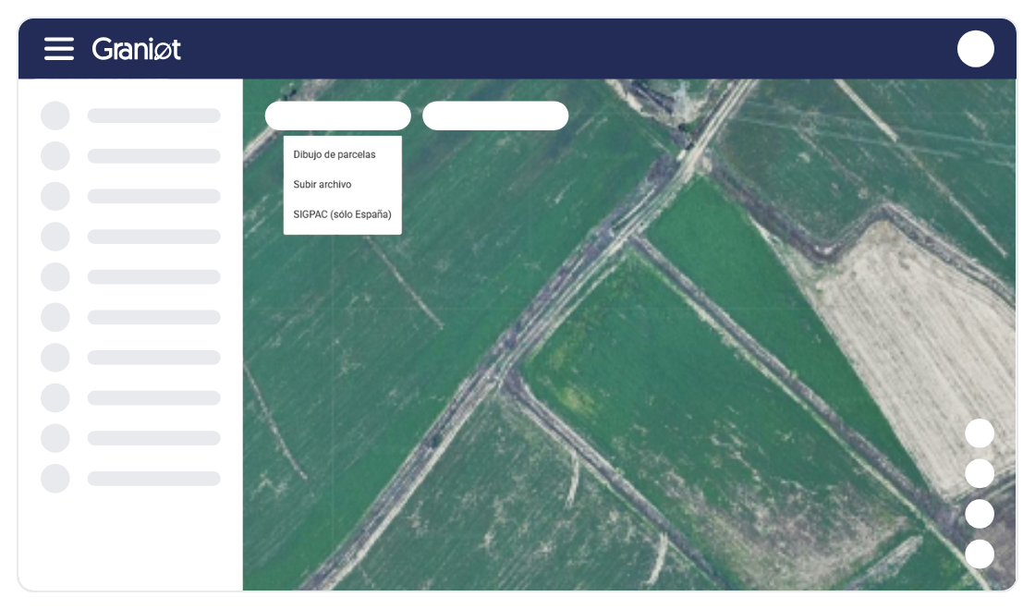
Task: Choose "Dibujo de parcelas" from the menu
Action: coord(335,154)
